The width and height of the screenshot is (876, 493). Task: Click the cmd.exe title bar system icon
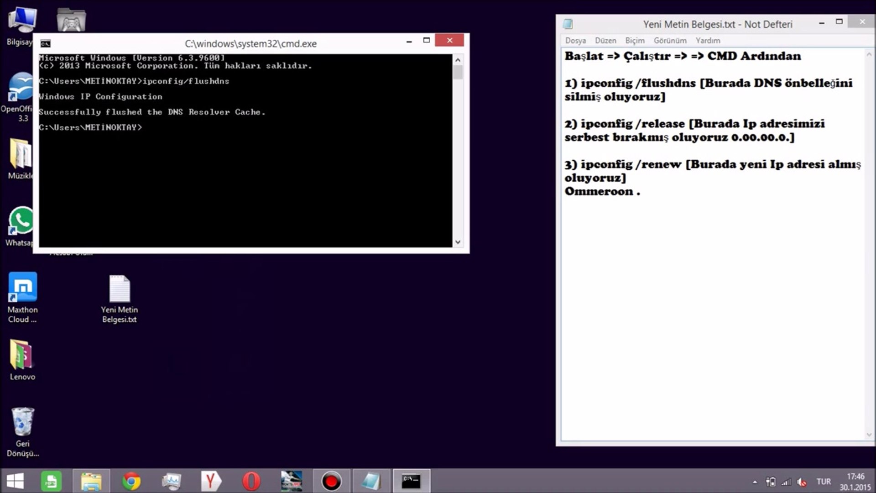coord(46,44)
